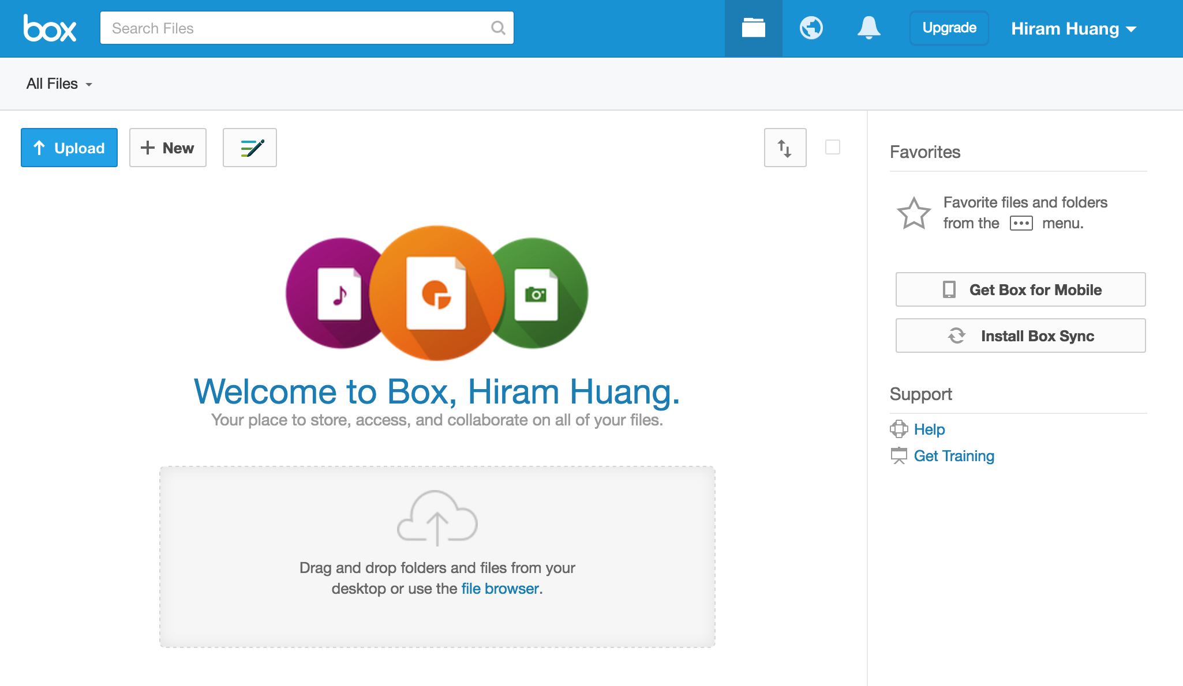Create a new Box Note with pencil icon

250,148
